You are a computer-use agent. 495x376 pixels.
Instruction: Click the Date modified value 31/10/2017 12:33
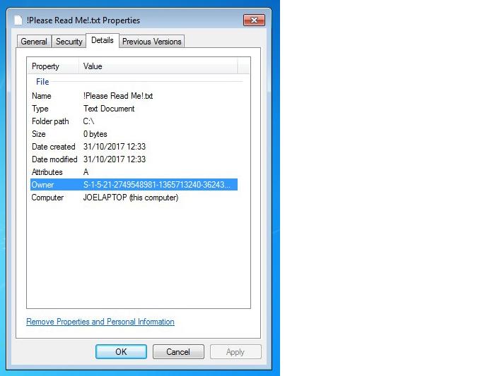[115, 159]
